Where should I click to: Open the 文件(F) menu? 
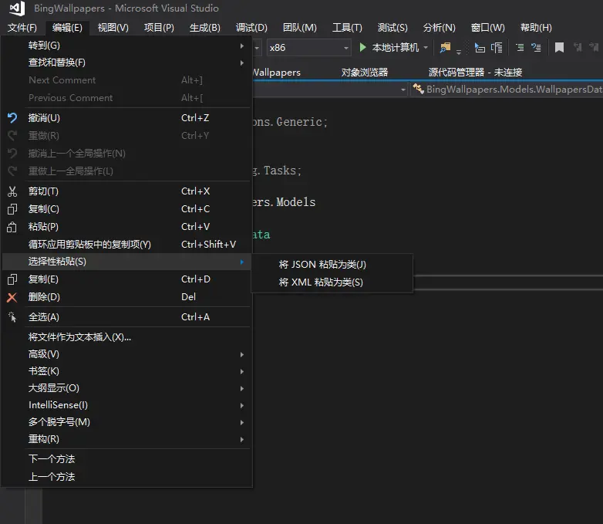[x=22, y=28]
